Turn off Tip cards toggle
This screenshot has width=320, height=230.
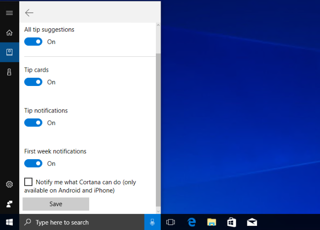point(33,82)
